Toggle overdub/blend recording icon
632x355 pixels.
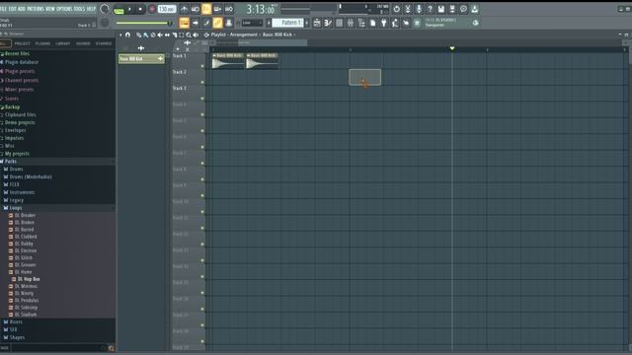217,9
